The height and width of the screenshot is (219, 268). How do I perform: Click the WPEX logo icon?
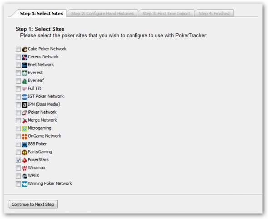(25, 176)
